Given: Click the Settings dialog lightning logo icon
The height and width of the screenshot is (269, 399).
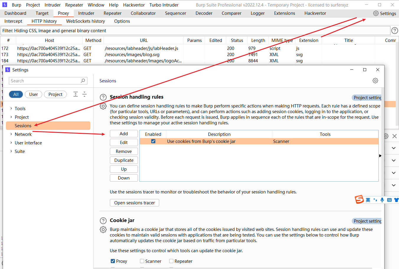Looking at the screenshot, I should [8, 70].
